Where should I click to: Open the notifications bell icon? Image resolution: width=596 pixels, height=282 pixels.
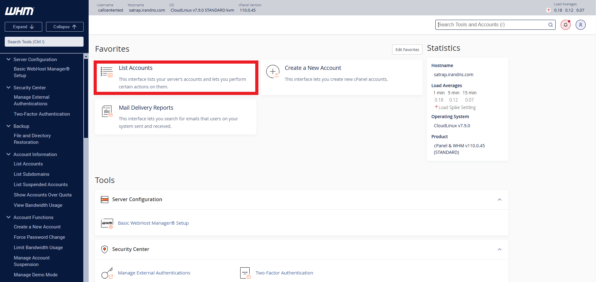pyautogui.click(x=565, y=25)
